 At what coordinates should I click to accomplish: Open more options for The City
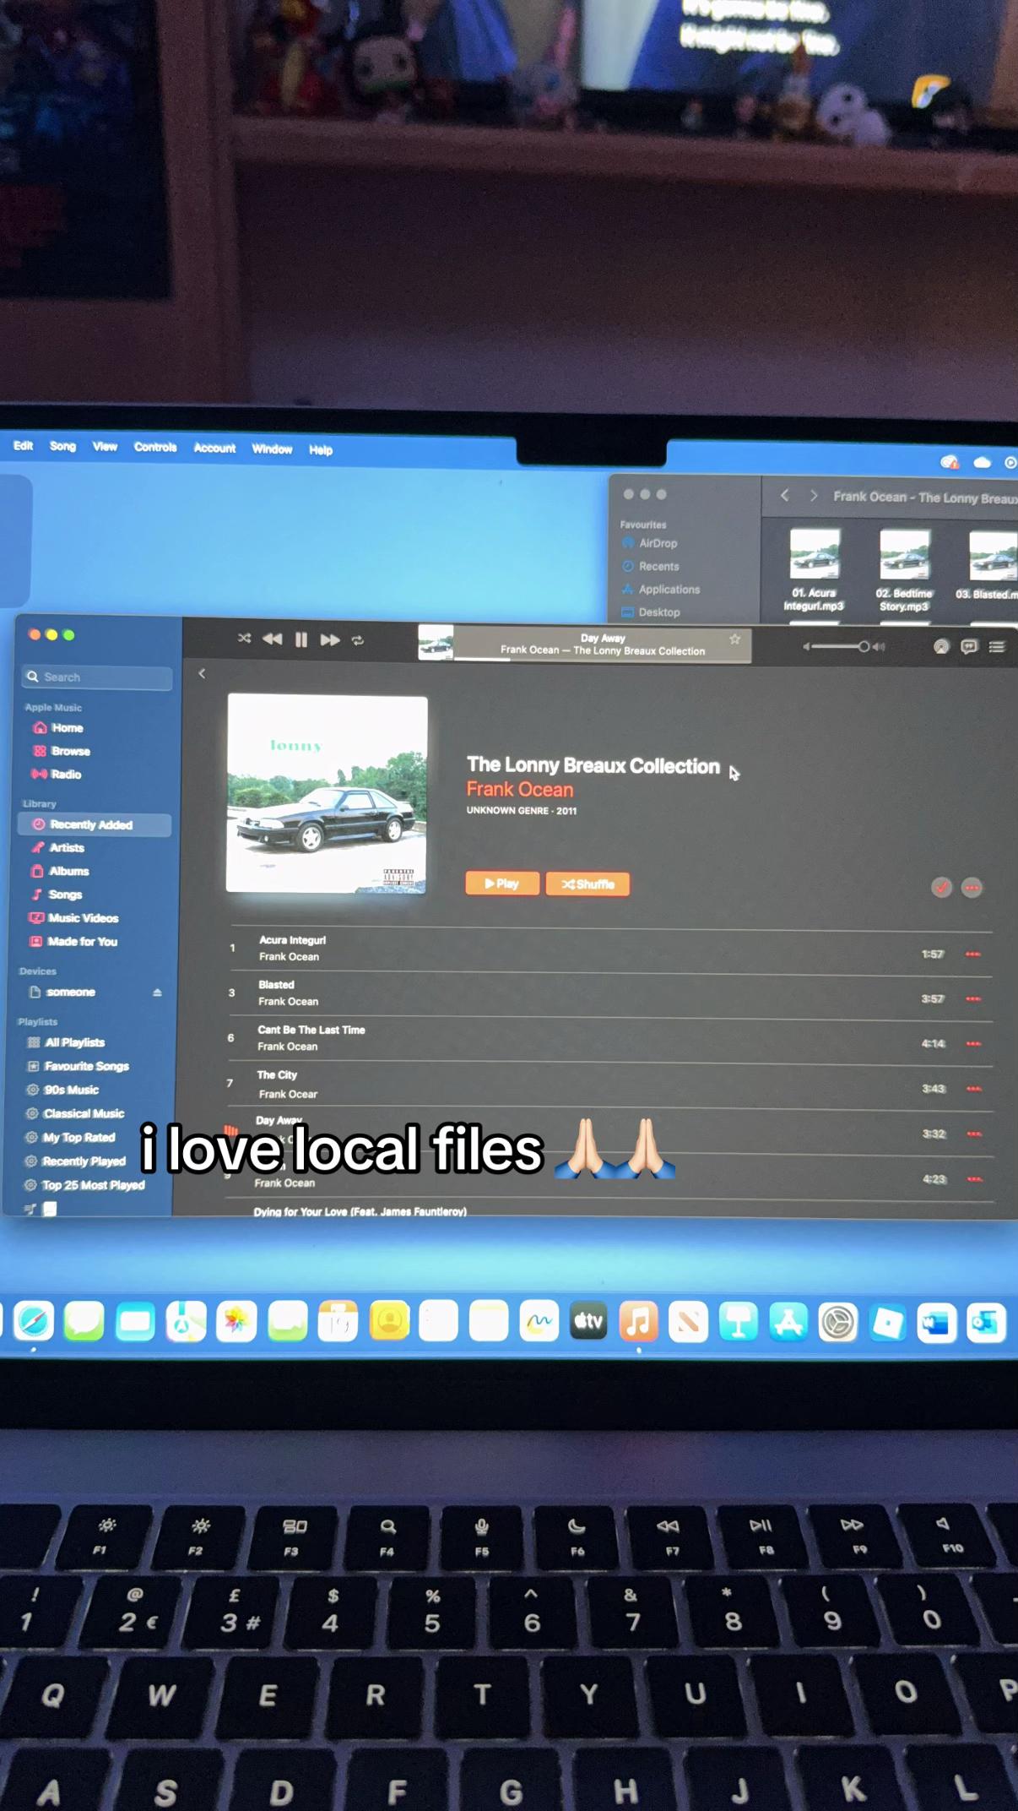974,1089
